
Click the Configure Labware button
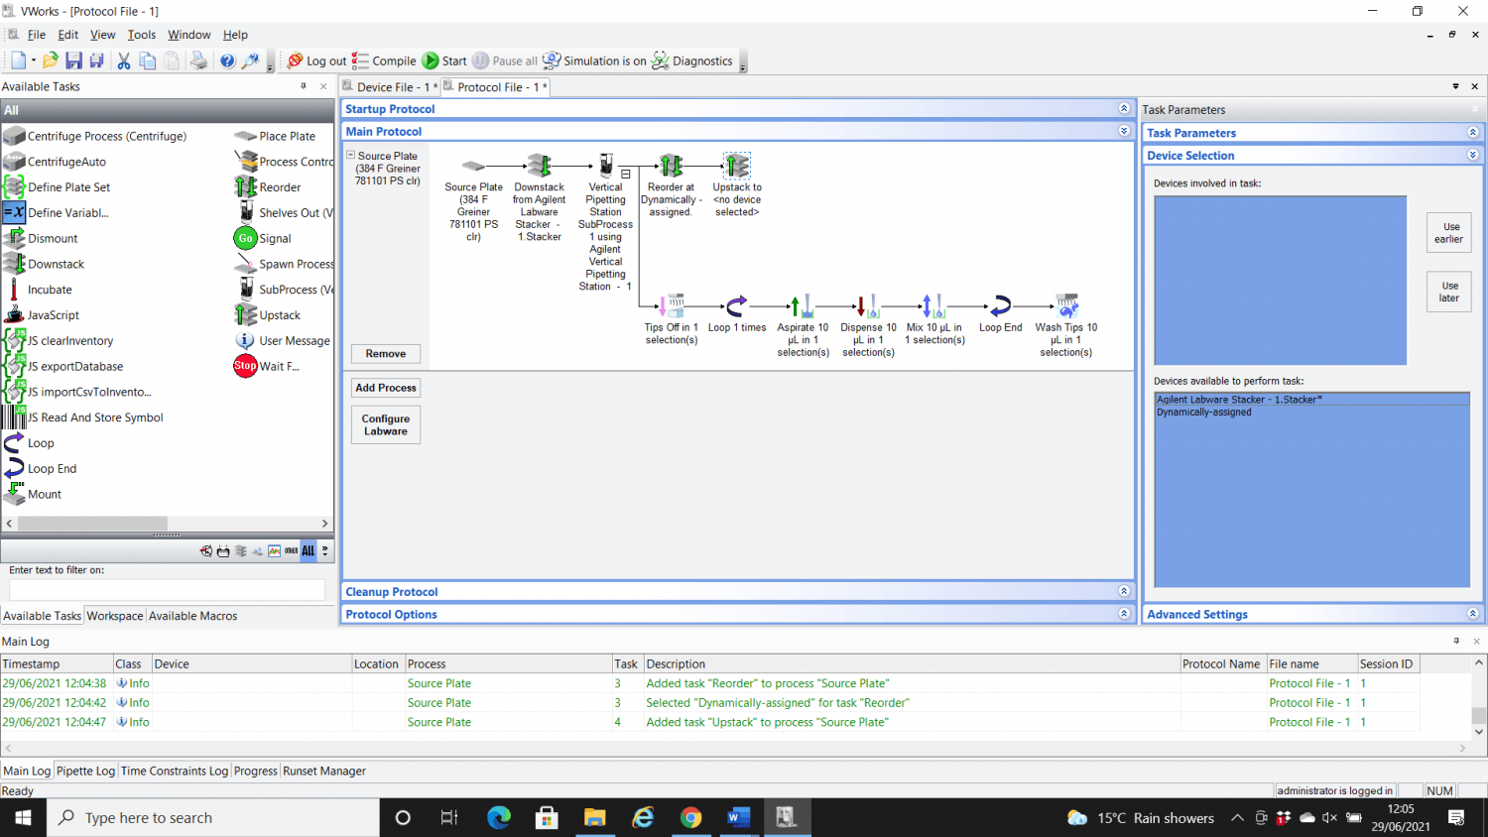[x=386, y=424]
